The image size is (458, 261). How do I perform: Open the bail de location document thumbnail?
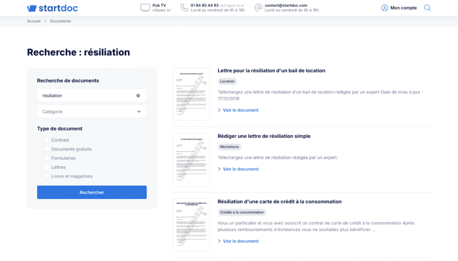click(x=191, y=94)
